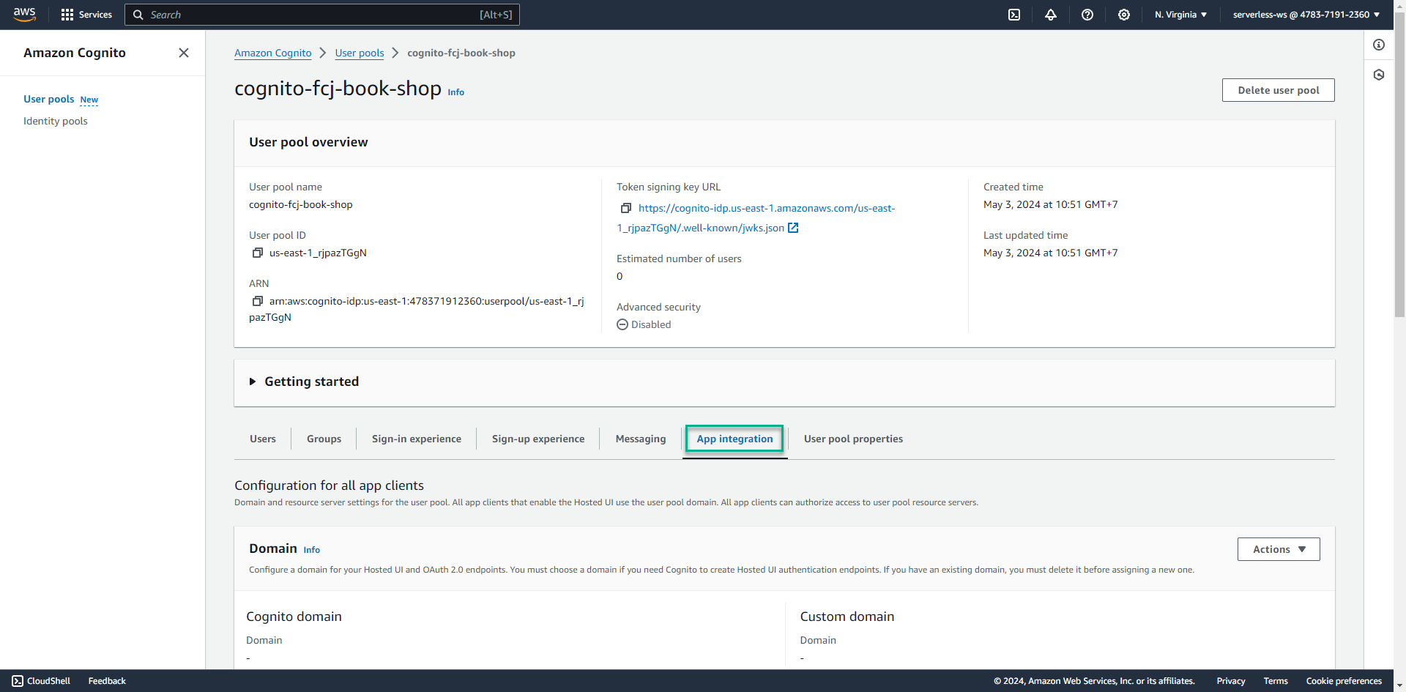Click the "Cognito domain" heading
Image resolution: width=1406 pixels, height=692 pixels.
[294, 617]
